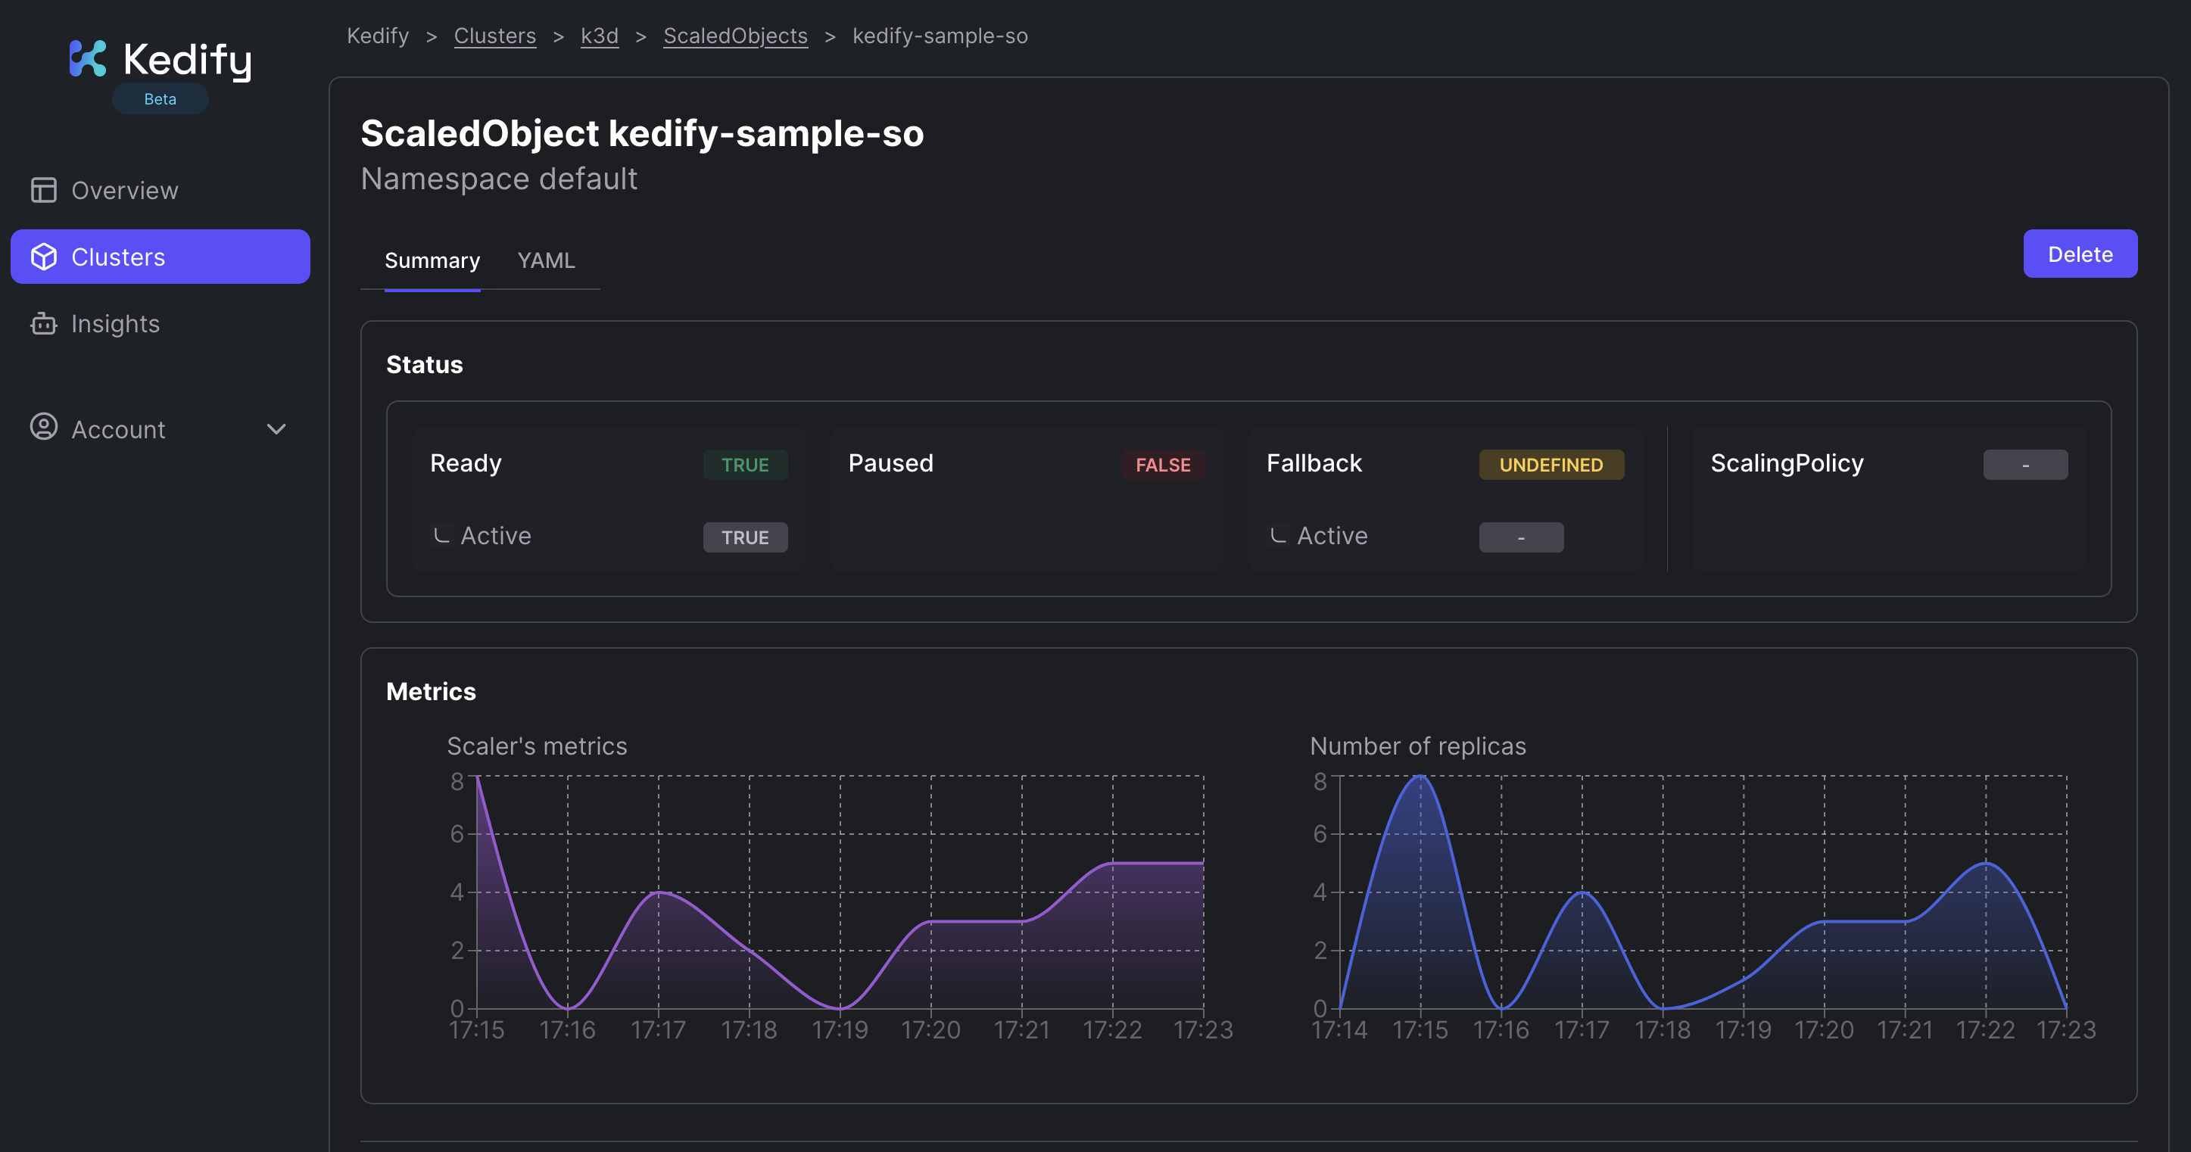Viewport: 2191px width, 1152px height.
Task: Switch to the Summary tab
Action: tap(432, 260)
